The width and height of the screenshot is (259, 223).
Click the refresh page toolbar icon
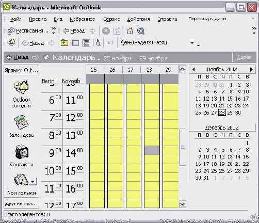117,31
